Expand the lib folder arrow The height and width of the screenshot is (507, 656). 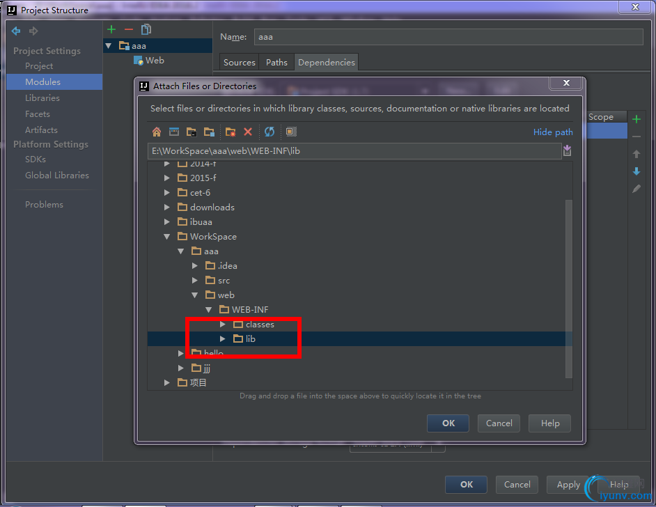(x=223, y=339)
